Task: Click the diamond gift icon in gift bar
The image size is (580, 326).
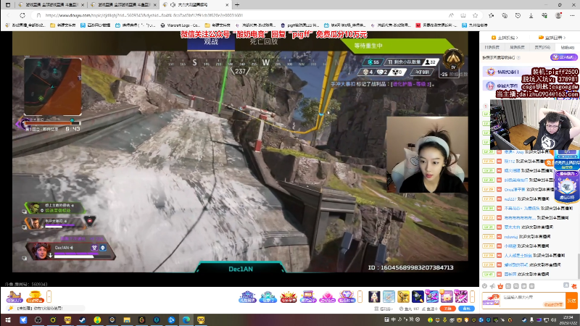Action: pyautogui.click(x=347, y=296)
